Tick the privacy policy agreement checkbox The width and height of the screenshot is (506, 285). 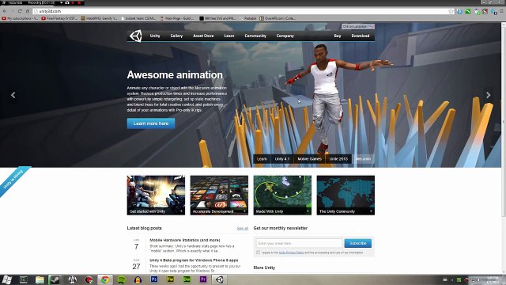tap(259, 253)
